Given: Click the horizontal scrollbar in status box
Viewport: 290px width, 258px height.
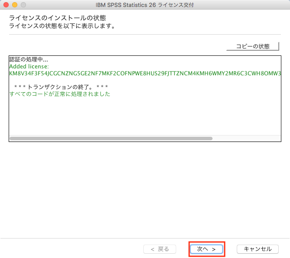Looking at the screenshot, I should (x=111, y=139).
